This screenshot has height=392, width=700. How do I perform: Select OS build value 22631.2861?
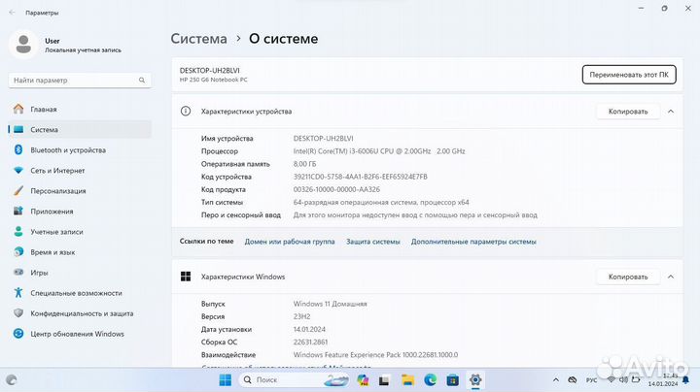(x=310, y=343)
